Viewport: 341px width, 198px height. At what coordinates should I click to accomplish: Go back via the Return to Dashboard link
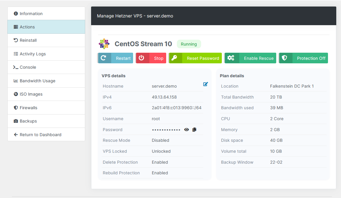tap(46, 135)
